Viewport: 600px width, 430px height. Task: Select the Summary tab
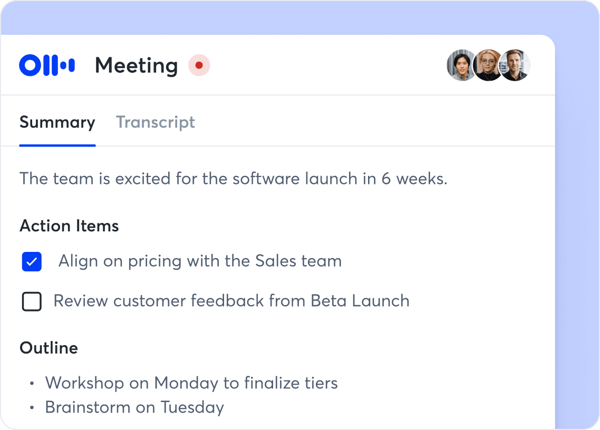57,122
